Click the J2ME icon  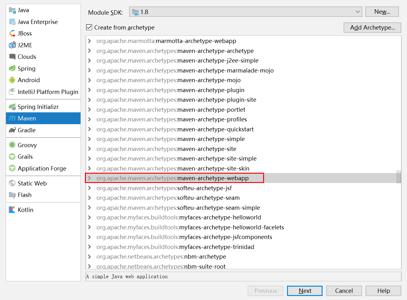coord(12,45)
